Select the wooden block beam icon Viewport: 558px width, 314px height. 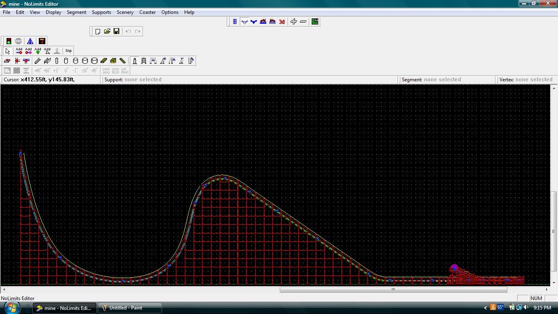pos(113,61)
